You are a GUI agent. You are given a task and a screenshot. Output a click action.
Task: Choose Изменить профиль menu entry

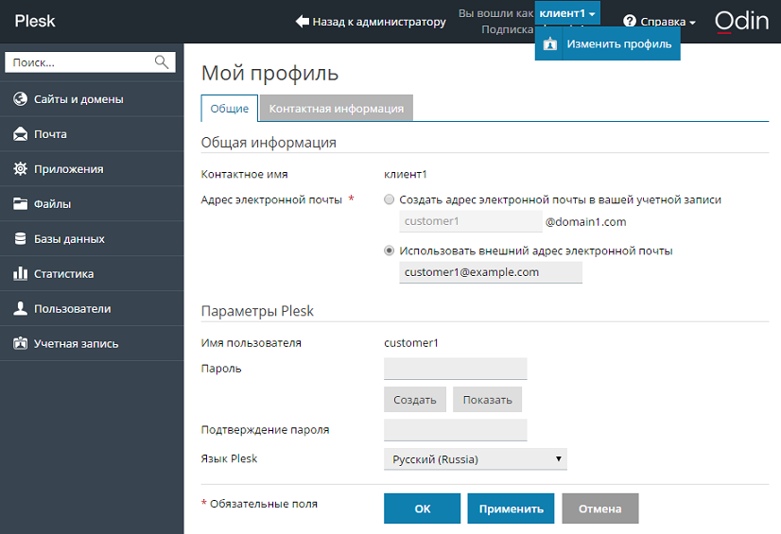click(608, 44)
